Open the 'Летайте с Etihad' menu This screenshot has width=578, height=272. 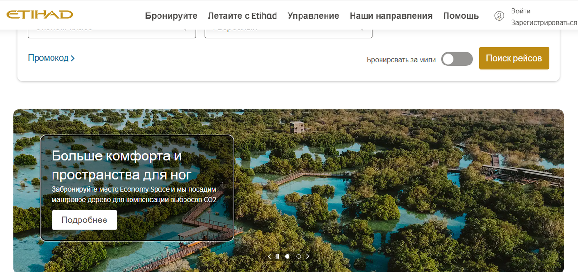[242, 16]
